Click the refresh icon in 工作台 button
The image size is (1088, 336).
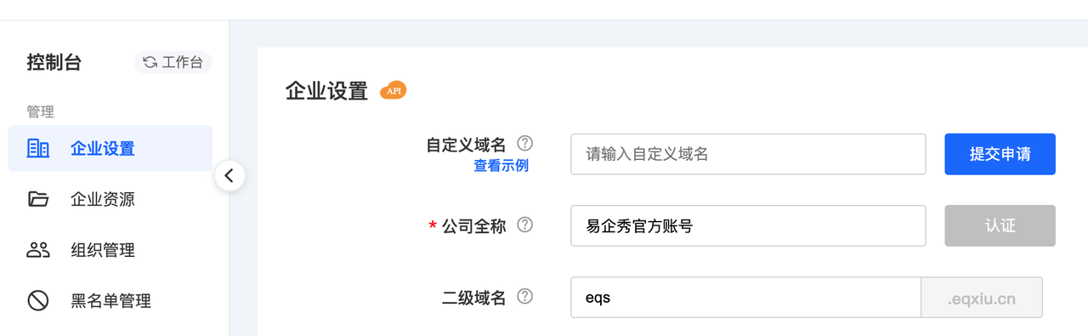tap(150, 62)
